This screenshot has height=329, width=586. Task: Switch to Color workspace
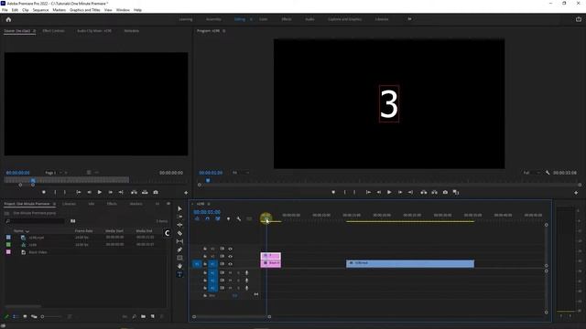(263, 19)
